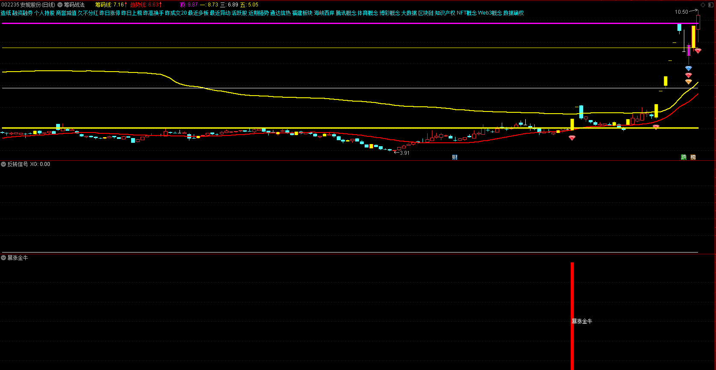Image resolution: width=716 pixels, height=370 pixels.
Task: Click the XG: 0.00 value
Action: pyautogui.click(x=40, y=164)
